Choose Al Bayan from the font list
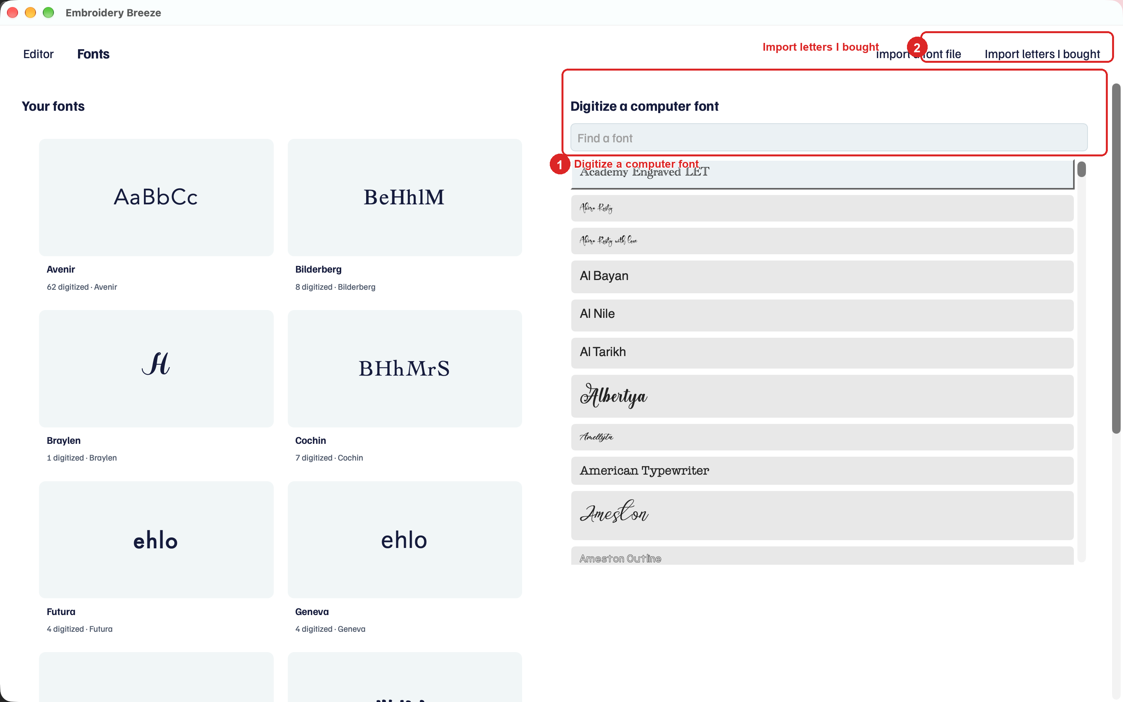This screenshot has width=1123, height=702. [822, 277]
